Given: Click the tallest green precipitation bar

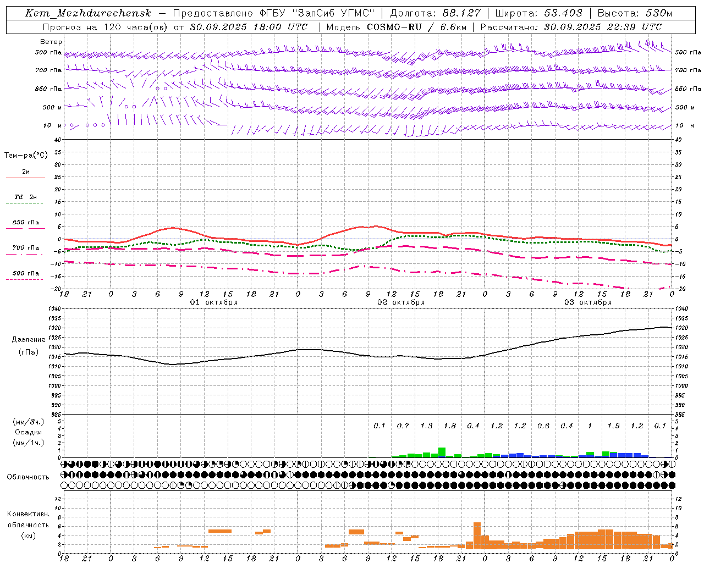Looking at the screenshot, I should click(442, 452).
